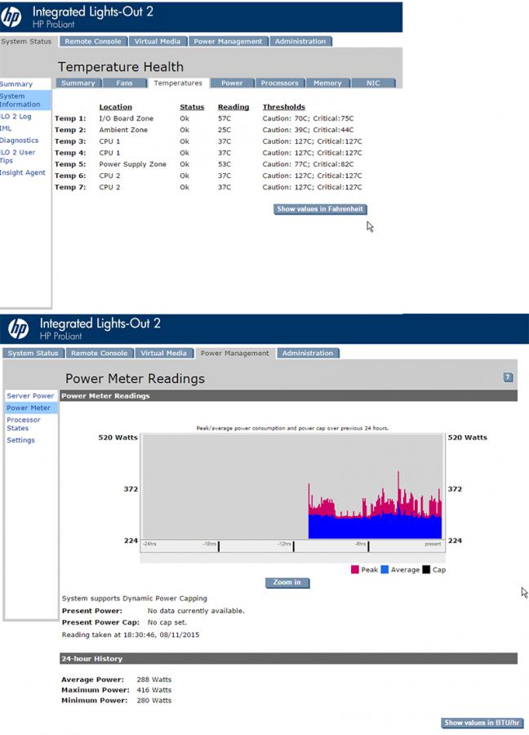Click the power consumption graph area
Image resolution: width=529 pixels, height=735 pixels.
[292, 487]
